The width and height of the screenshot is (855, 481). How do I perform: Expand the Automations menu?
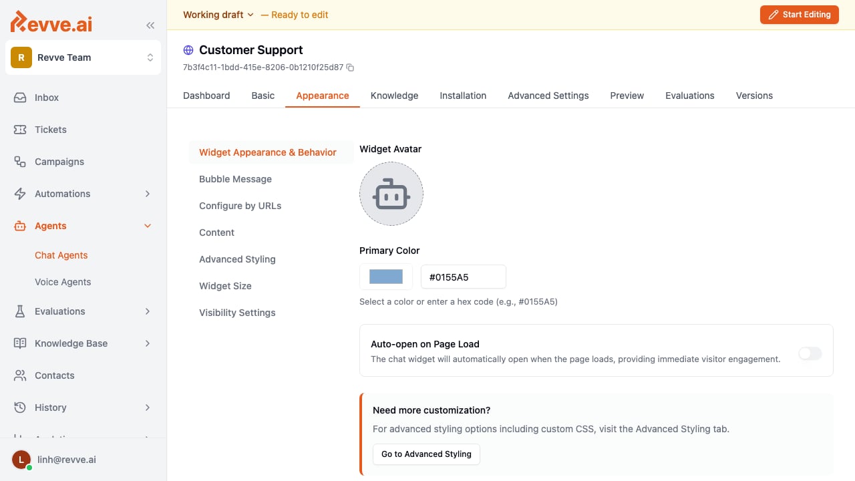[x=83, y=194]
